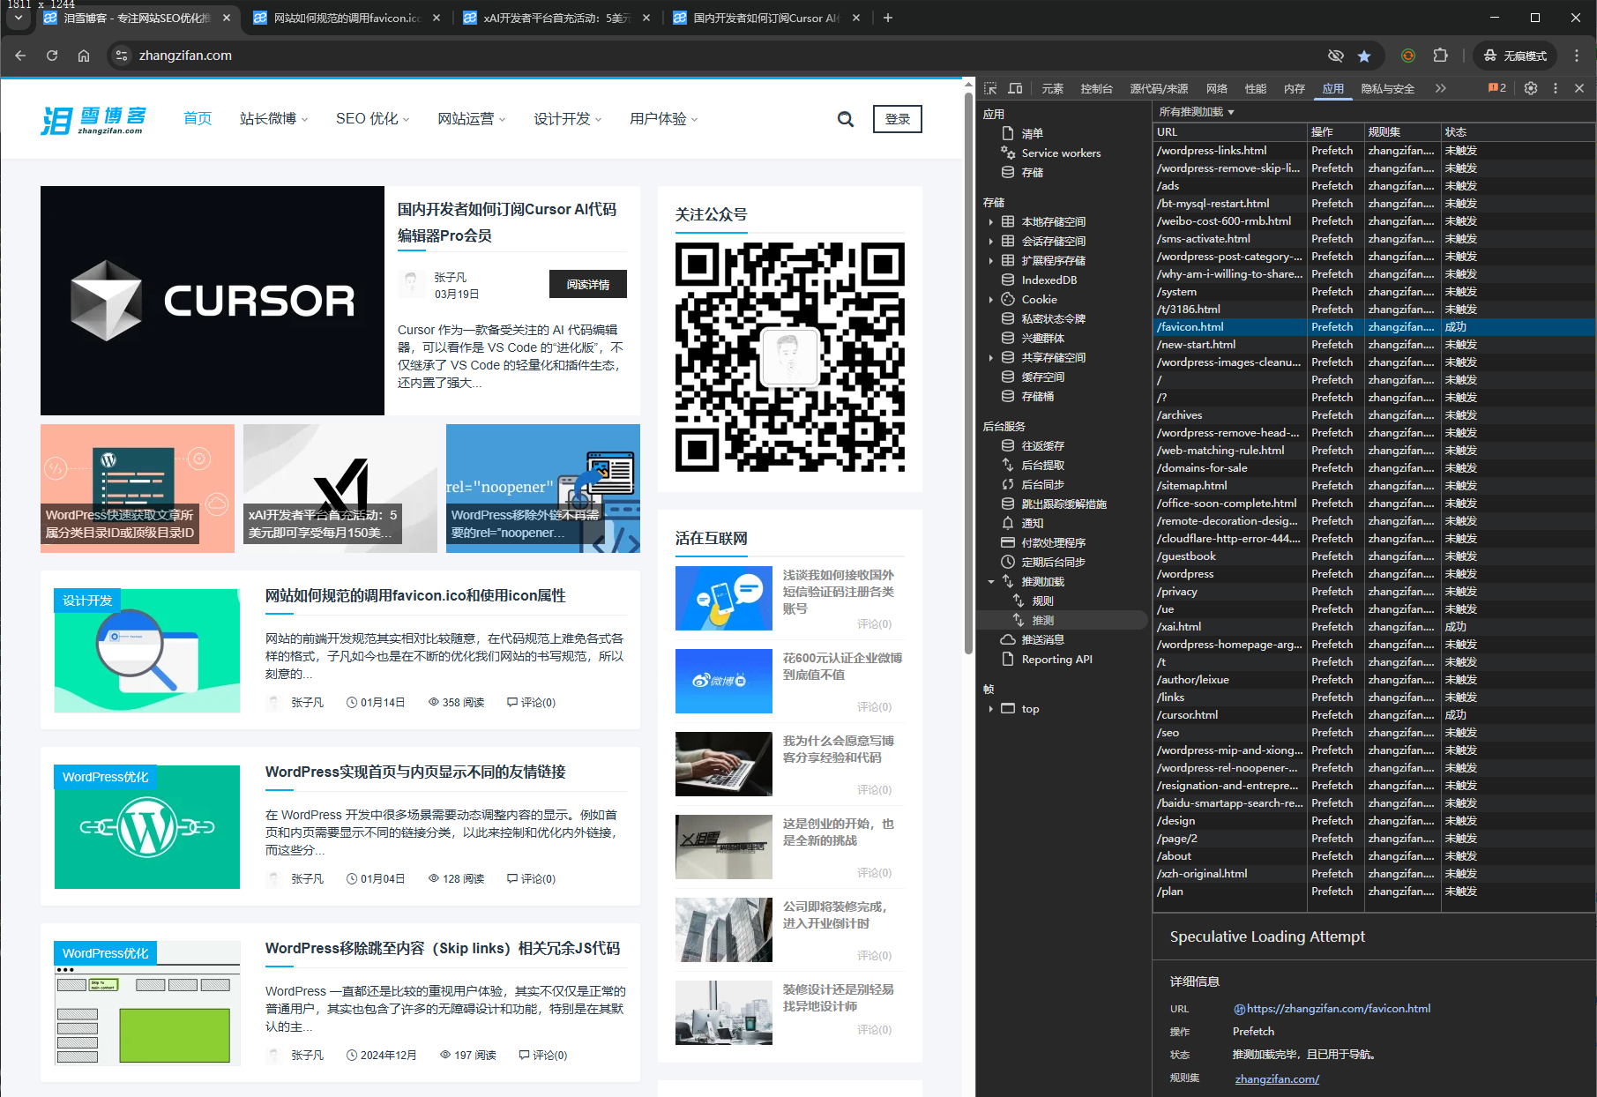Image resolution: width=1597 pixels, height=1097 pixels.
Task: Select the inspect element picker icon
Action: (x=990, y=88)
